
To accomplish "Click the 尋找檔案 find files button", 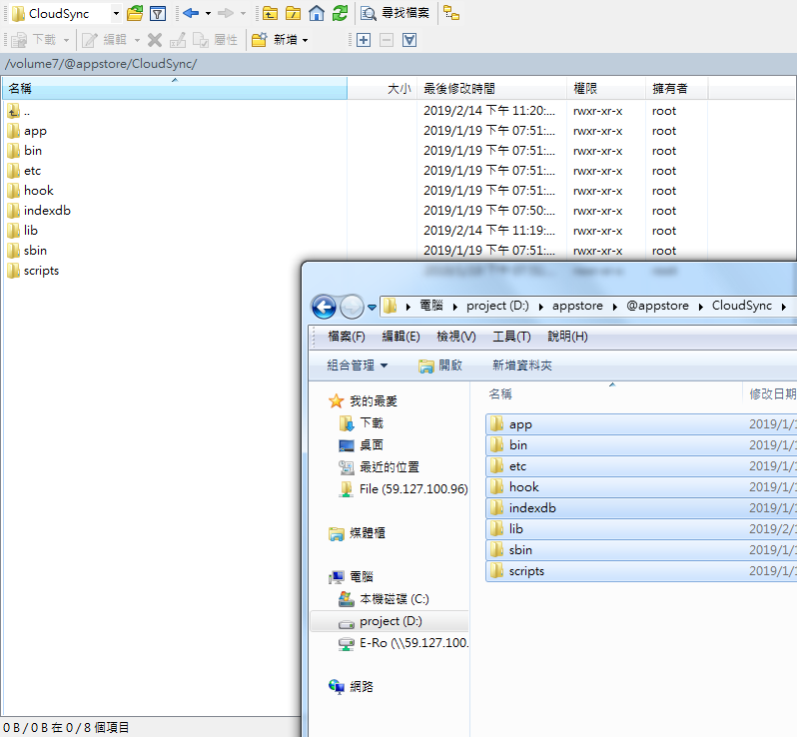I will 395,13.
